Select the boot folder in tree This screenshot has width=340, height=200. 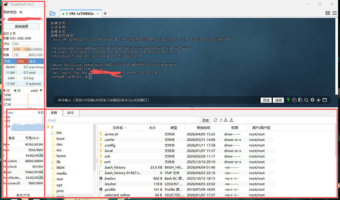click(x=60, y=138)
